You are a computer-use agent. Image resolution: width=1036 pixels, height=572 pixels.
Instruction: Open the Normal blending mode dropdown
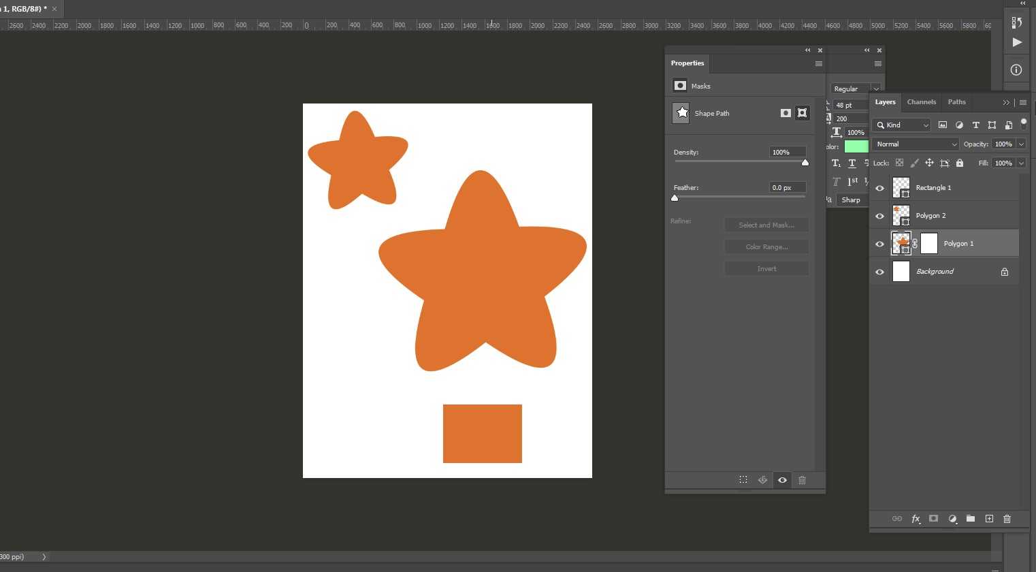point(916,144)
